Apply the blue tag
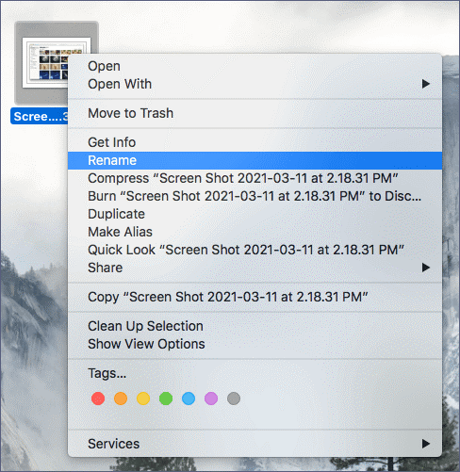460x472 pixels. click(x=189, y=399)
